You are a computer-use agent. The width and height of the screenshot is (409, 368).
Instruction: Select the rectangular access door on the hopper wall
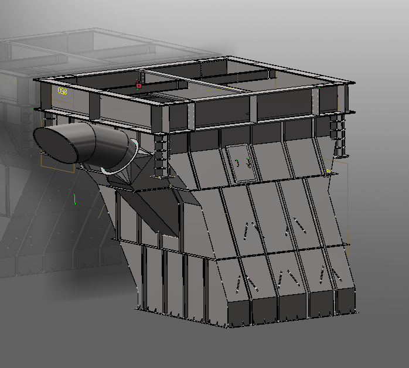[243, 163]
